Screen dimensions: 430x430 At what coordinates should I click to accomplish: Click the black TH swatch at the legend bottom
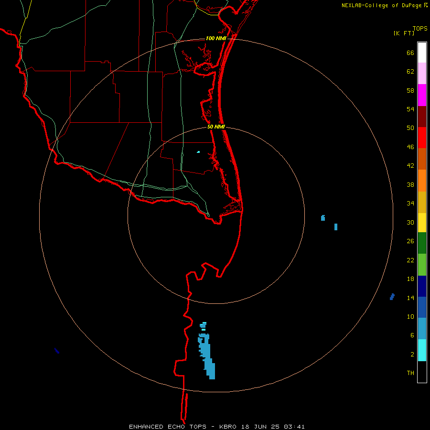(x=422, y=372)
